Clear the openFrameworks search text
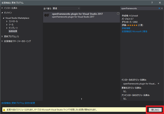This screenshot has width=164, height=114. pos(159,8)
